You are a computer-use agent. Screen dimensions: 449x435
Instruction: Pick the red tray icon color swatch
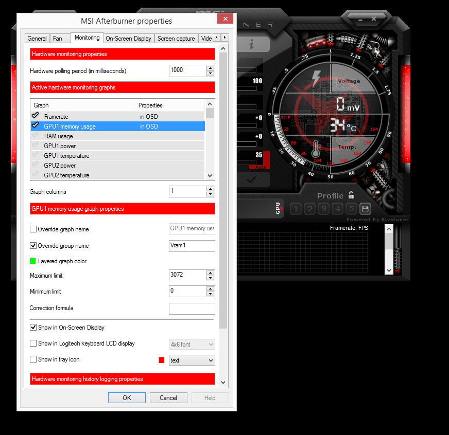tap(162, 360)
